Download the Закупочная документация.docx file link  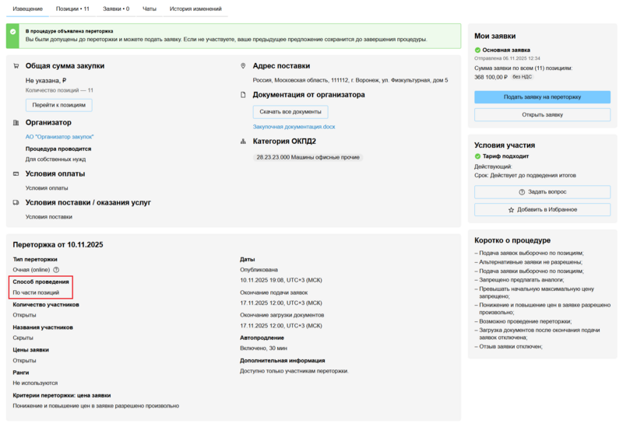(x=294, y=126)
